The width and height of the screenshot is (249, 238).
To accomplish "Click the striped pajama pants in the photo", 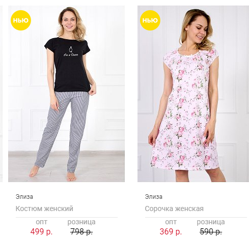I will pos(63,131).
